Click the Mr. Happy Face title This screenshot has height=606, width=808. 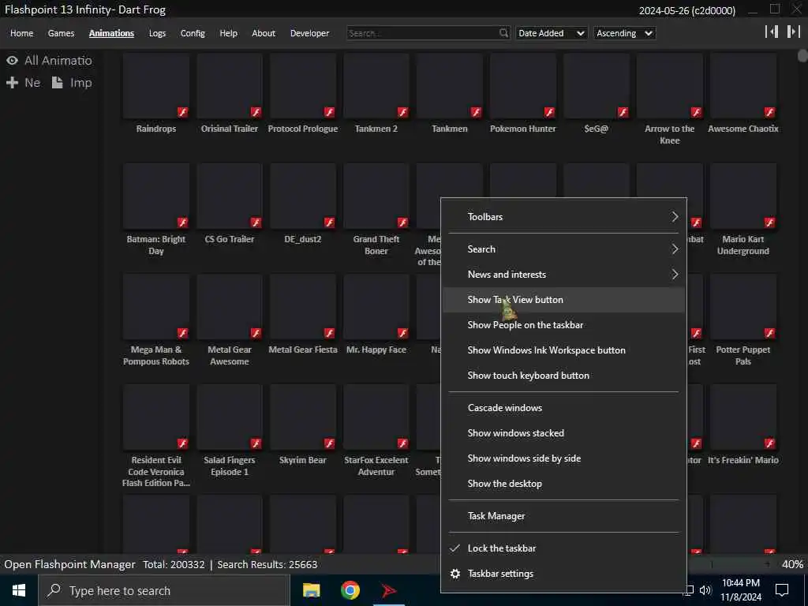(x=376, y=350)
